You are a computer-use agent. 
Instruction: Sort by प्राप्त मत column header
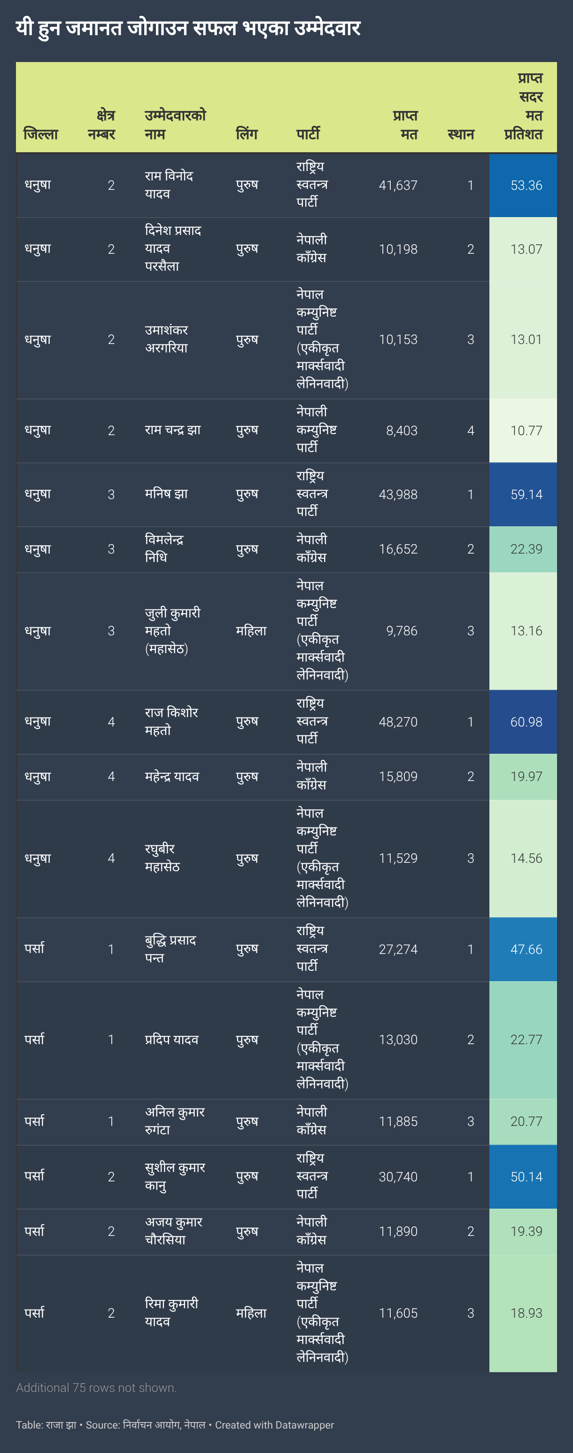pyautogui.click(x=405, y=125)
